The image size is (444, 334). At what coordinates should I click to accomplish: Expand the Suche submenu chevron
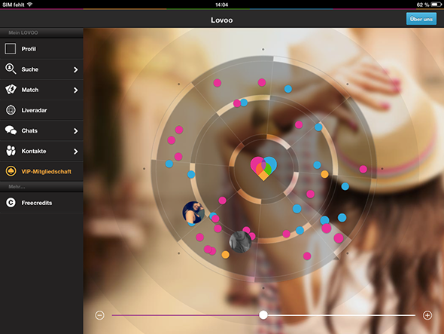point(75,69)
